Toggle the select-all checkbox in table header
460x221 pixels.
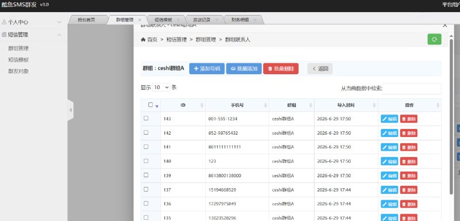pyautogui.click(x=151, y=105)
